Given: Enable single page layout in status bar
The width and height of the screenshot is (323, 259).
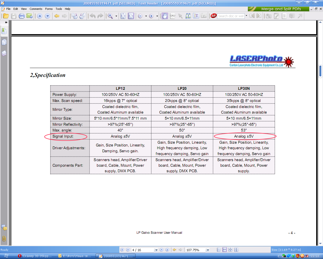Looking at the screenshot, I should (x=219, y=250).
